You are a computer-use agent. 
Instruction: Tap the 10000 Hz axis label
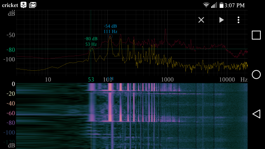point(227,79)
